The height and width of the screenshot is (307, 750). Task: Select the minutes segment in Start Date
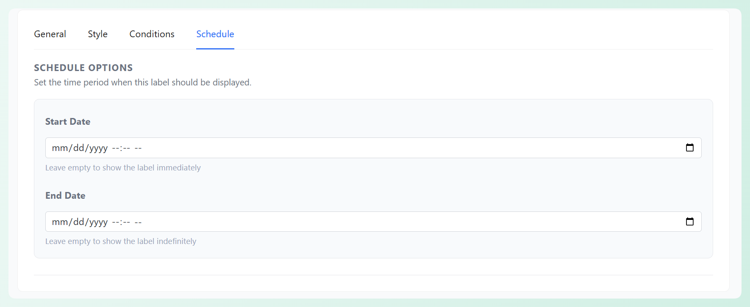(x=126, y=148)
